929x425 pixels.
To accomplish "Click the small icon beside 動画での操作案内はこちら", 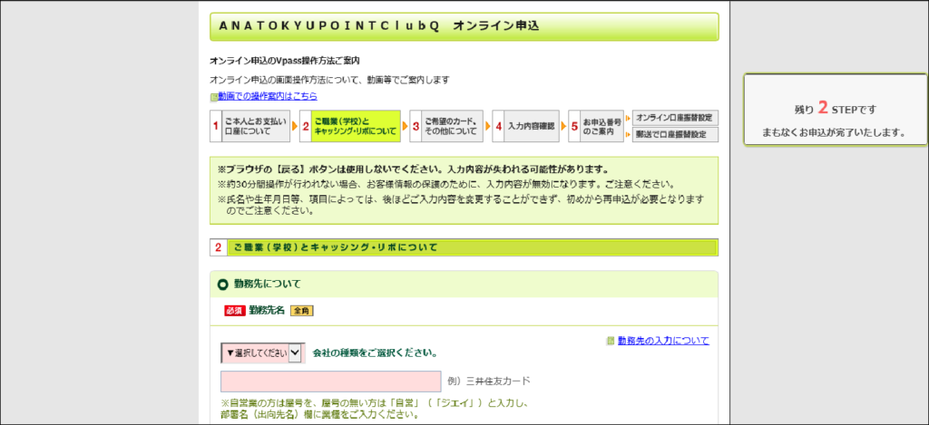I will pyautogui.click(x=214, y=97).
